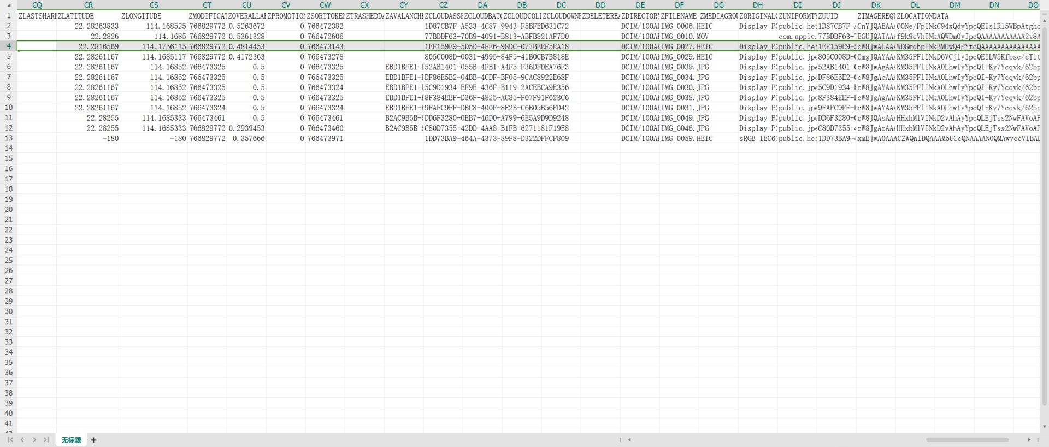Click vertical scrollbar down arrow
1049x447 pixels.
click(1045, 427)
